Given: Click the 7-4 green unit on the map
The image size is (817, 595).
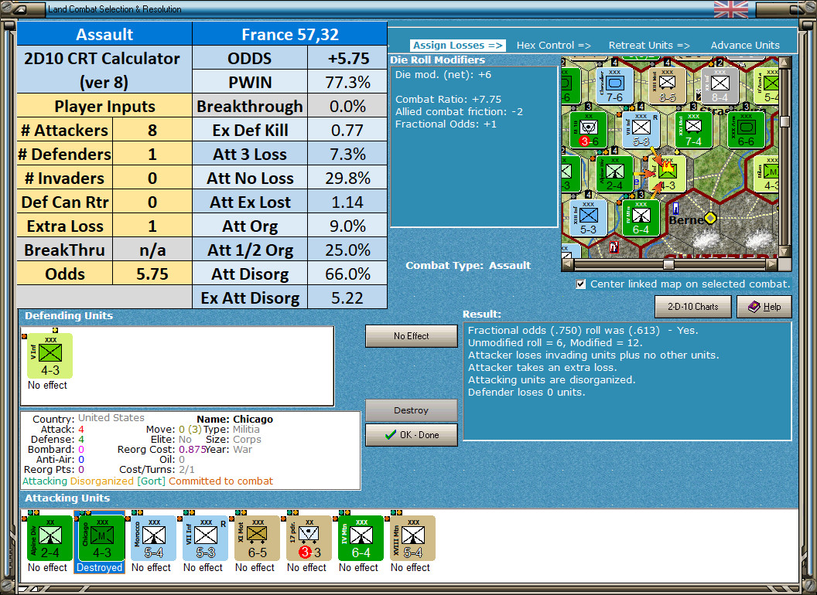Looking at the screenshot, I should 693,130.
